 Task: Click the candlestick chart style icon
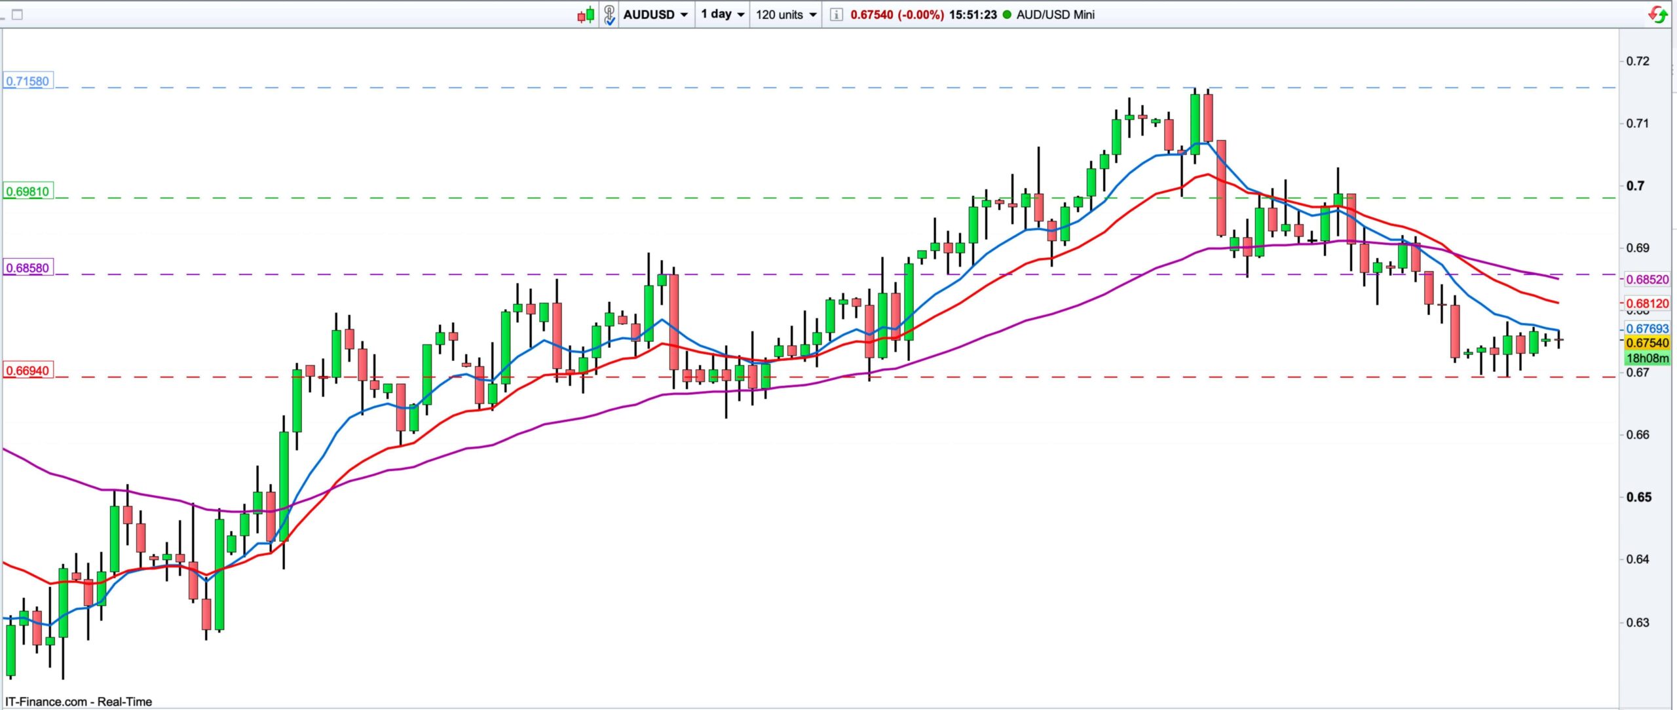586,14
